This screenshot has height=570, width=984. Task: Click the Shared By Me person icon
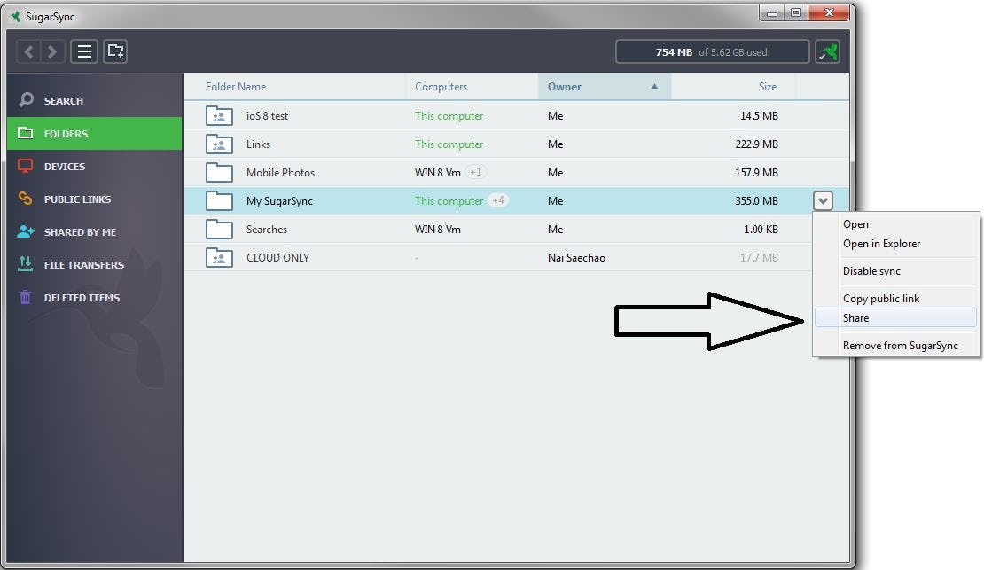click(25, 231)
